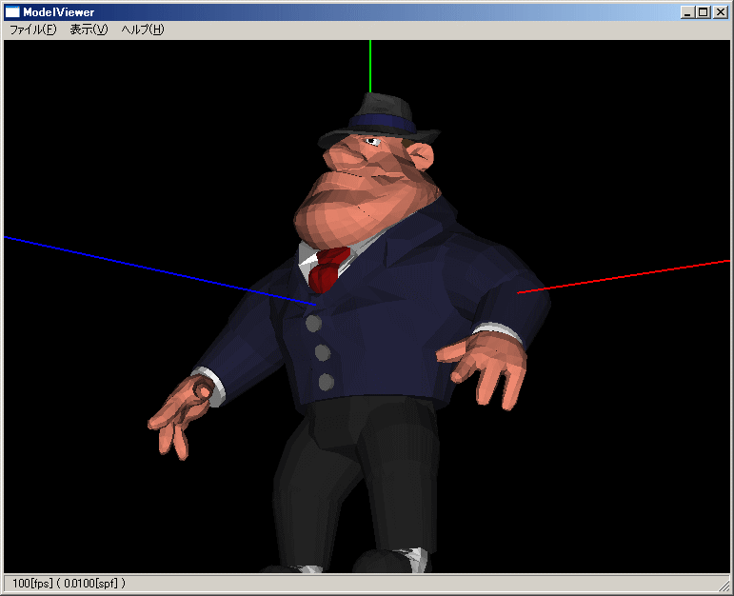Open the 表示(V) menu
The image size is (734, 596).
coord(89,30)
